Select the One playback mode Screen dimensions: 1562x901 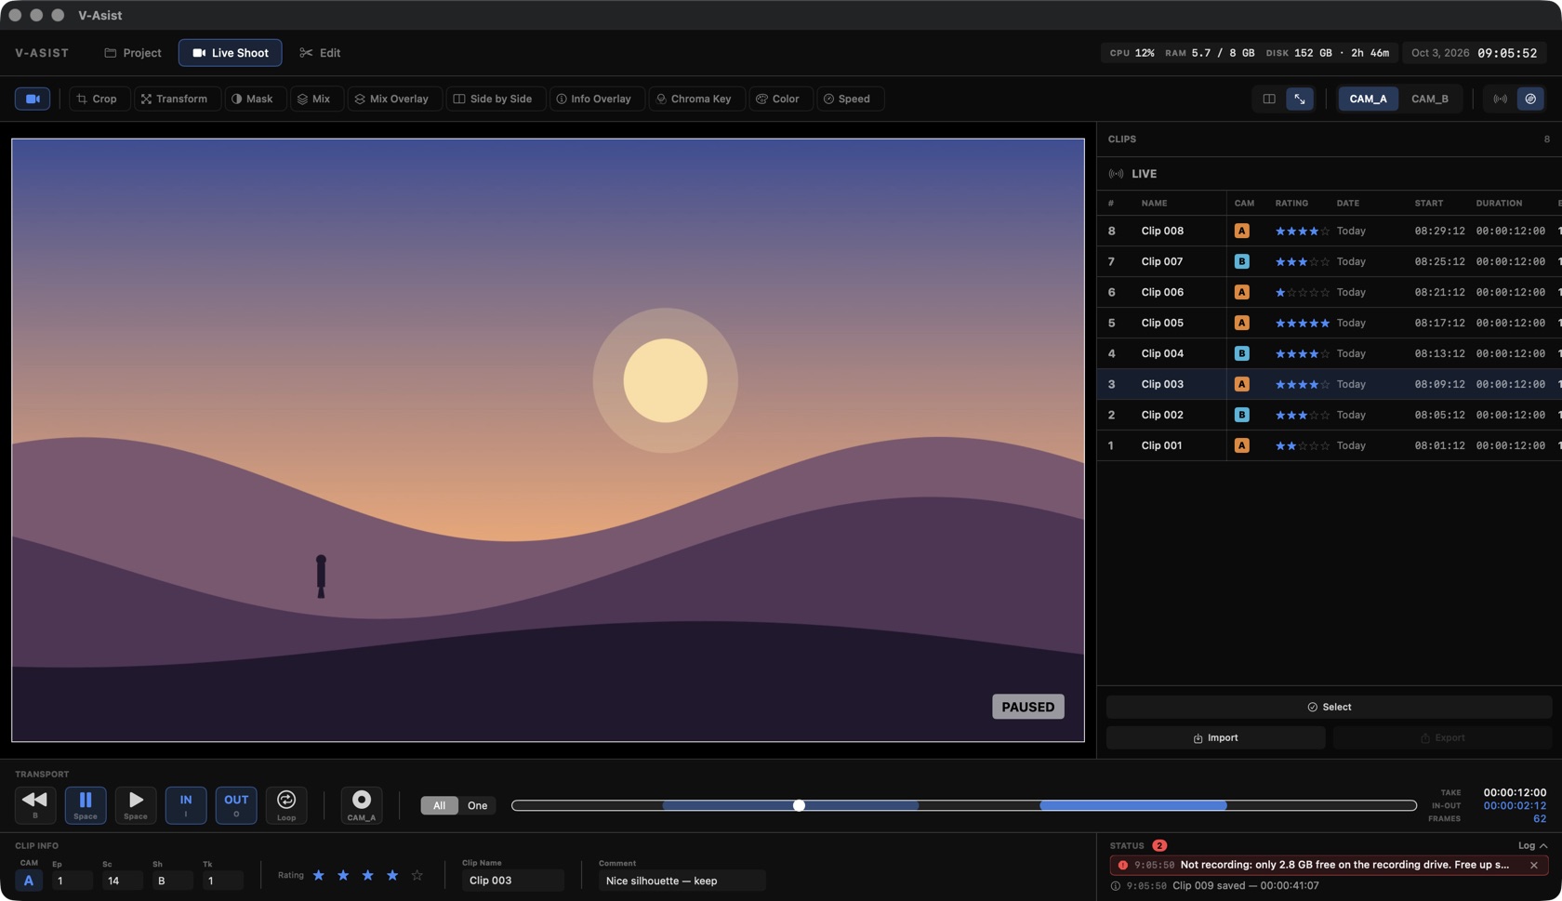pyautogui.click(x=477, y=805)
